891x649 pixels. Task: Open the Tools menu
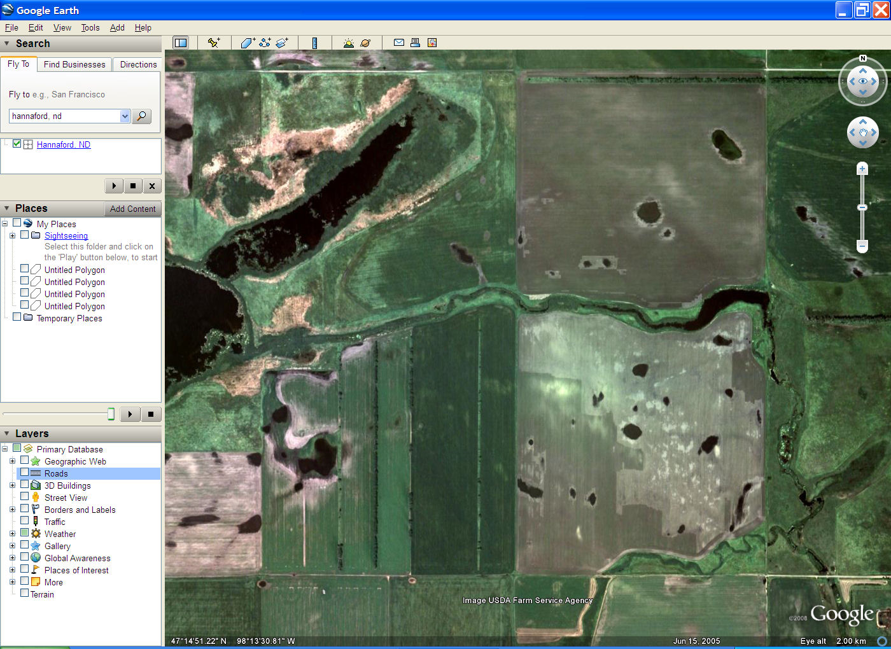[x=90, y=27]
